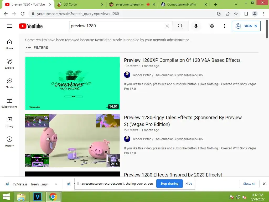Open the Chrome profile avatar

click(255, 14)
